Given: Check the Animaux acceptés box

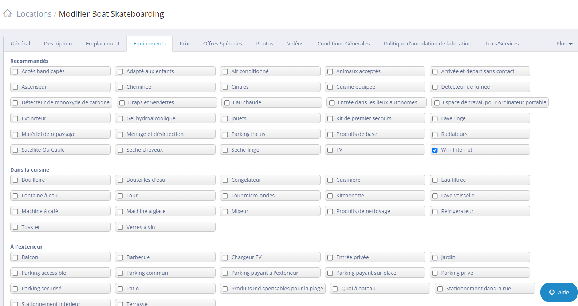Looking at the screenshot, I should tap(330, 72).
